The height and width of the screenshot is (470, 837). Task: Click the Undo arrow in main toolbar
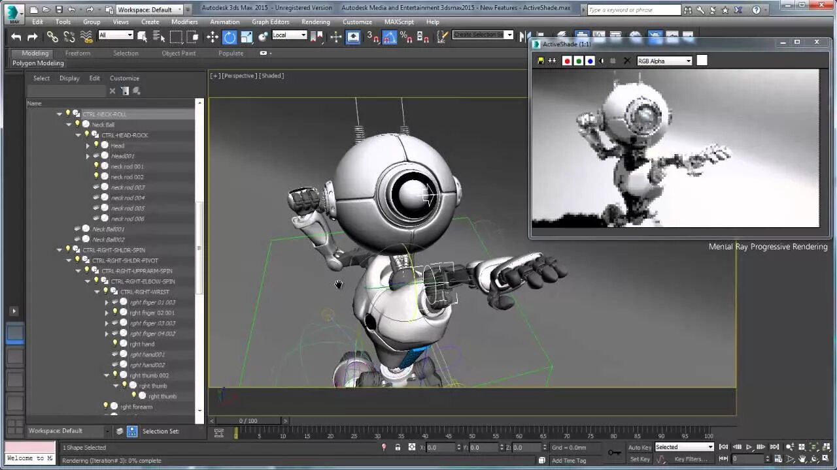click(x=16, y=37)
